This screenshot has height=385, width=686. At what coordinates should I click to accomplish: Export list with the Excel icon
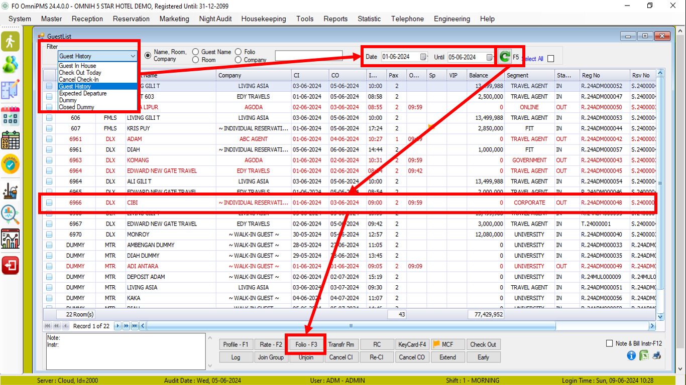644,355
